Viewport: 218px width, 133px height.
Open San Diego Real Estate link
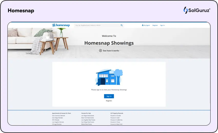pyautogui.click(x=88, y=122)
